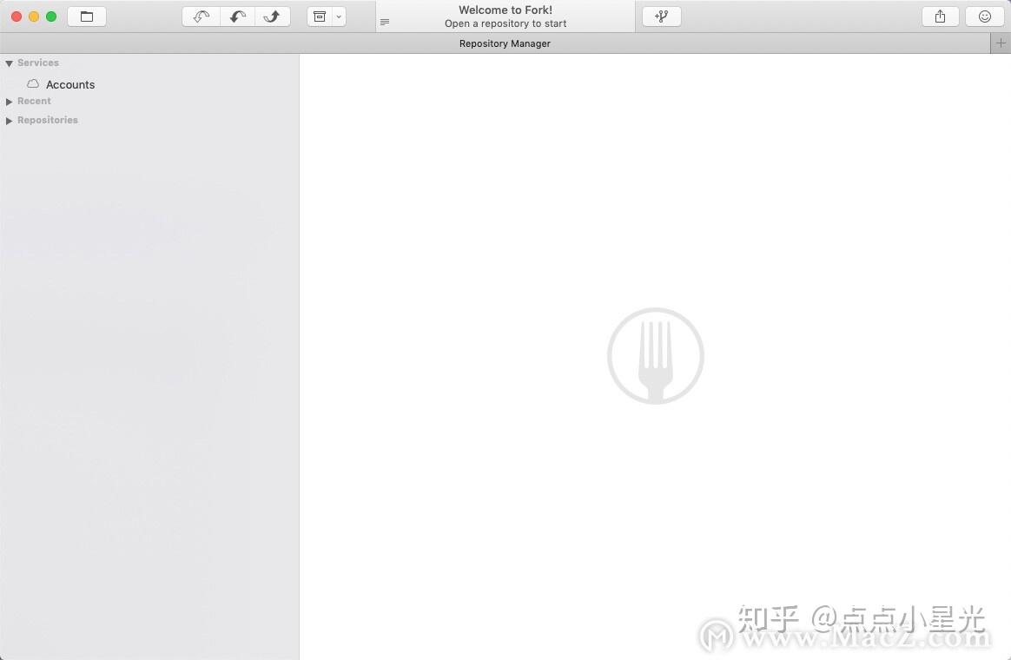Collapse the Services section
1011x660 pixels.
pyautogui.click(x=9, y=63)
